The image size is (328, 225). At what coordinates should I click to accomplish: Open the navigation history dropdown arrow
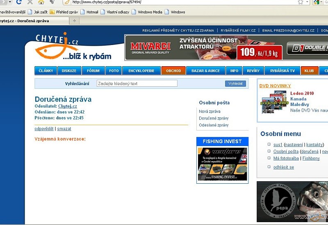click(10, 2)
